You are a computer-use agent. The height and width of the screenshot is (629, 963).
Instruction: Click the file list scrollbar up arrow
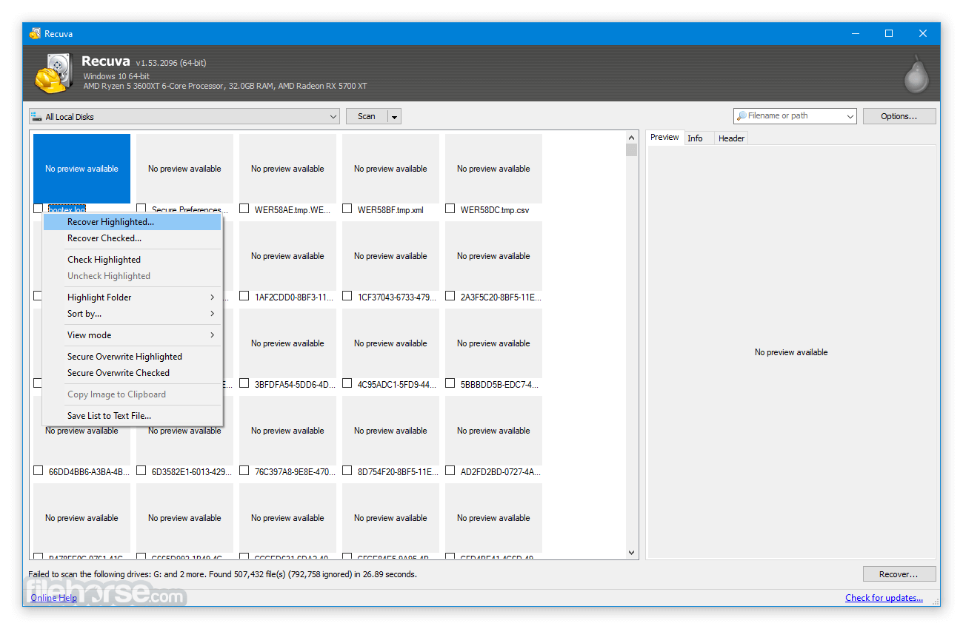632,138
